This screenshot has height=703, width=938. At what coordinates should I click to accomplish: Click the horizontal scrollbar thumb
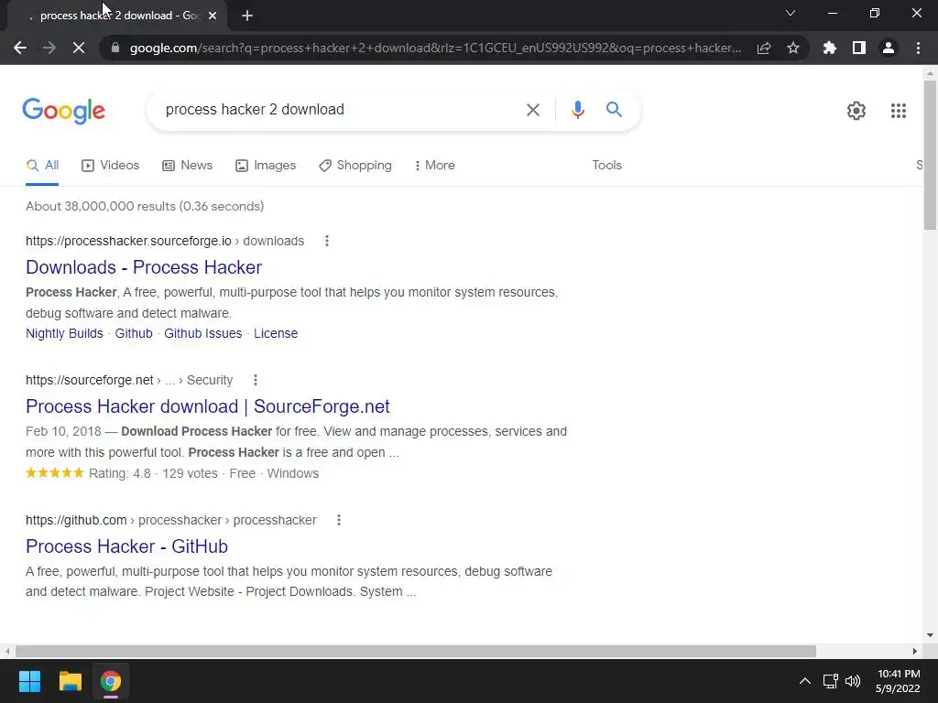(x=416, y=651)
